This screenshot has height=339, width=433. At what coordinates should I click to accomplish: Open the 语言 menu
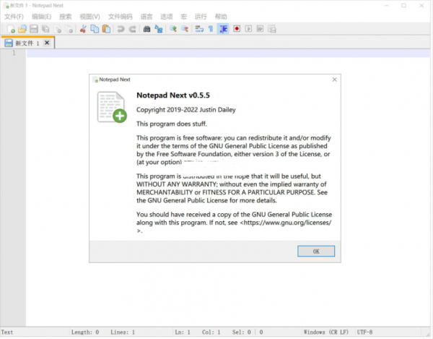(x=146, y=17)
